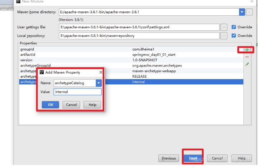Focus the Maven home directory field
The height and width of the screenshot is (166, 258).
point(149,12)
